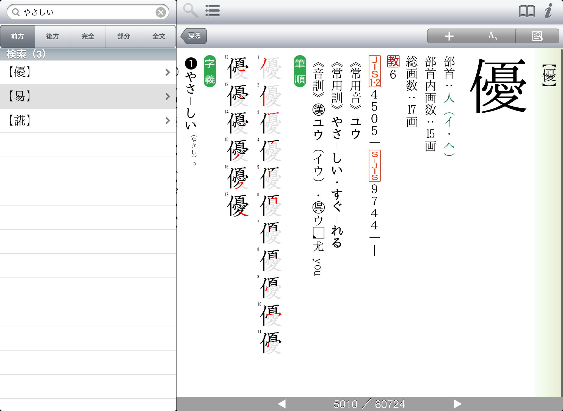This screenshot has width=563, height=411.
Task: Open the book bookmark icon
Action: 526,11
